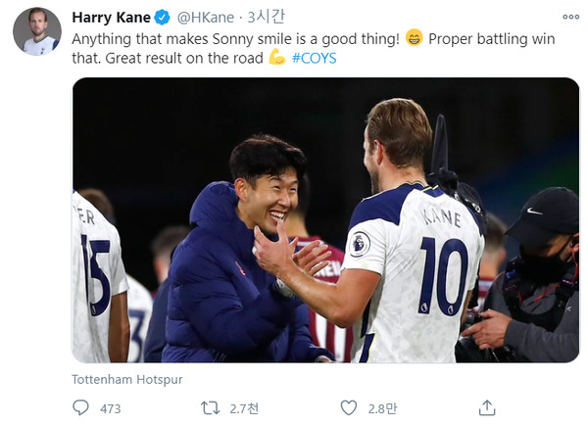Open the round profile avatar
Image resolution: width=588 pixels, height=426 pixels.
tap(36, 31)
